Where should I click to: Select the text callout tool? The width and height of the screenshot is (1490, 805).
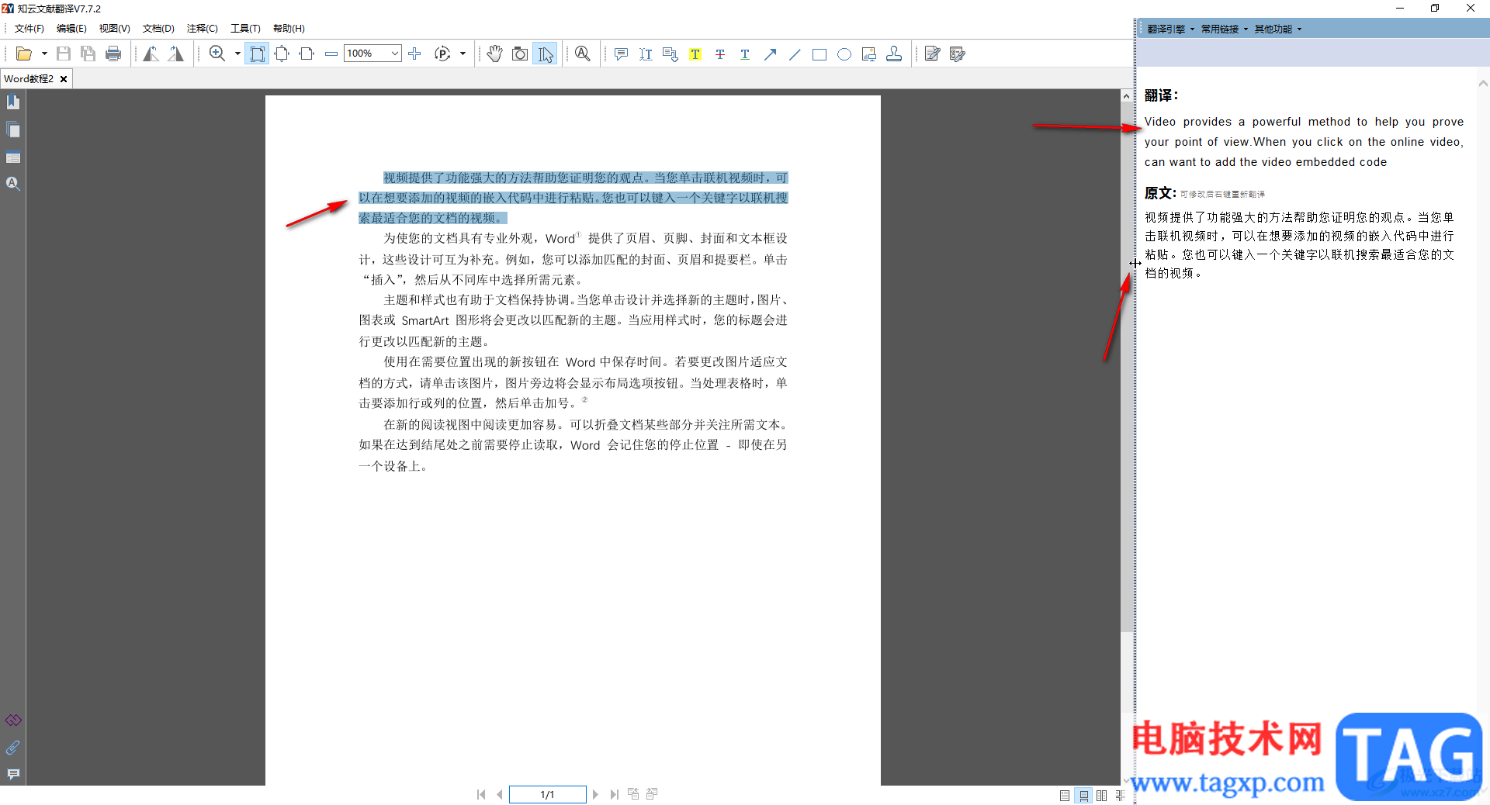point(670,54)
